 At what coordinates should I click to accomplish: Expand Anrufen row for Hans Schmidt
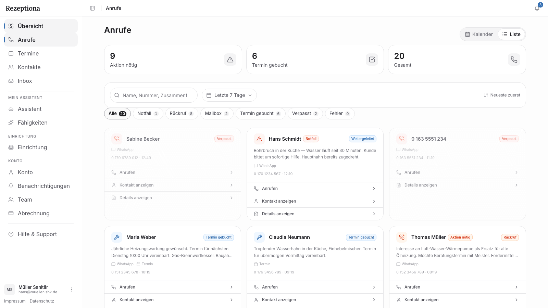[315, 189]
